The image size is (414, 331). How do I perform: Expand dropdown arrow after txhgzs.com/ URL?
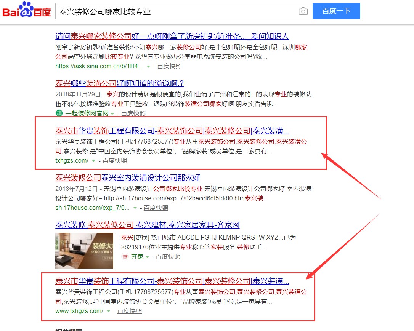[x=93, y=161]
